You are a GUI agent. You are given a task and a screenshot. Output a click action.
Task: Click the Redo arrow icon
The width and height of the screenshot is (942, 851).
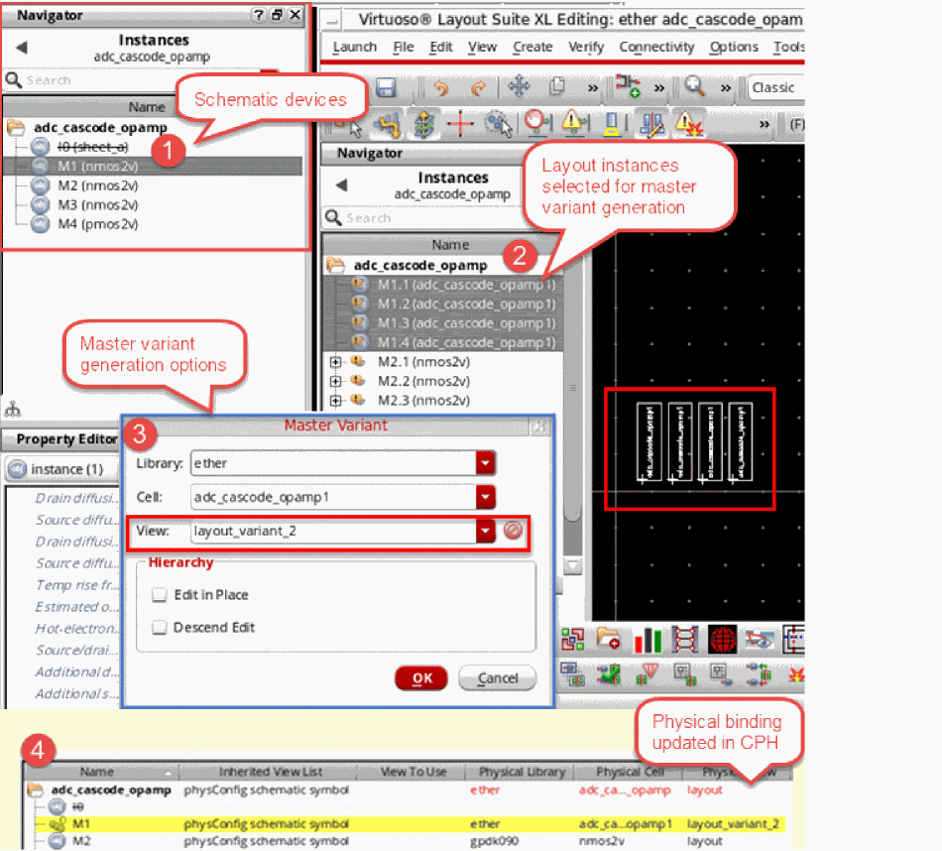pyautogui.click(x=478, y=88)
